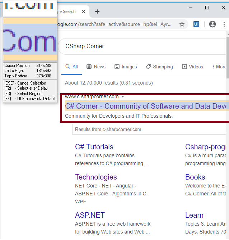Image resolution: width=229 pixels, height=240 pixels.
Task: Click the address bar URL
Action: [x=114, y=24]
